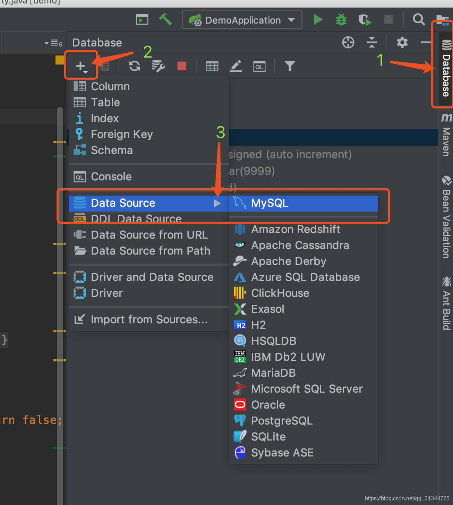The width and height of the screenshot is (453, 505).
Task: Select IBM Db2 LUW data source
Action: click(304, 357)
